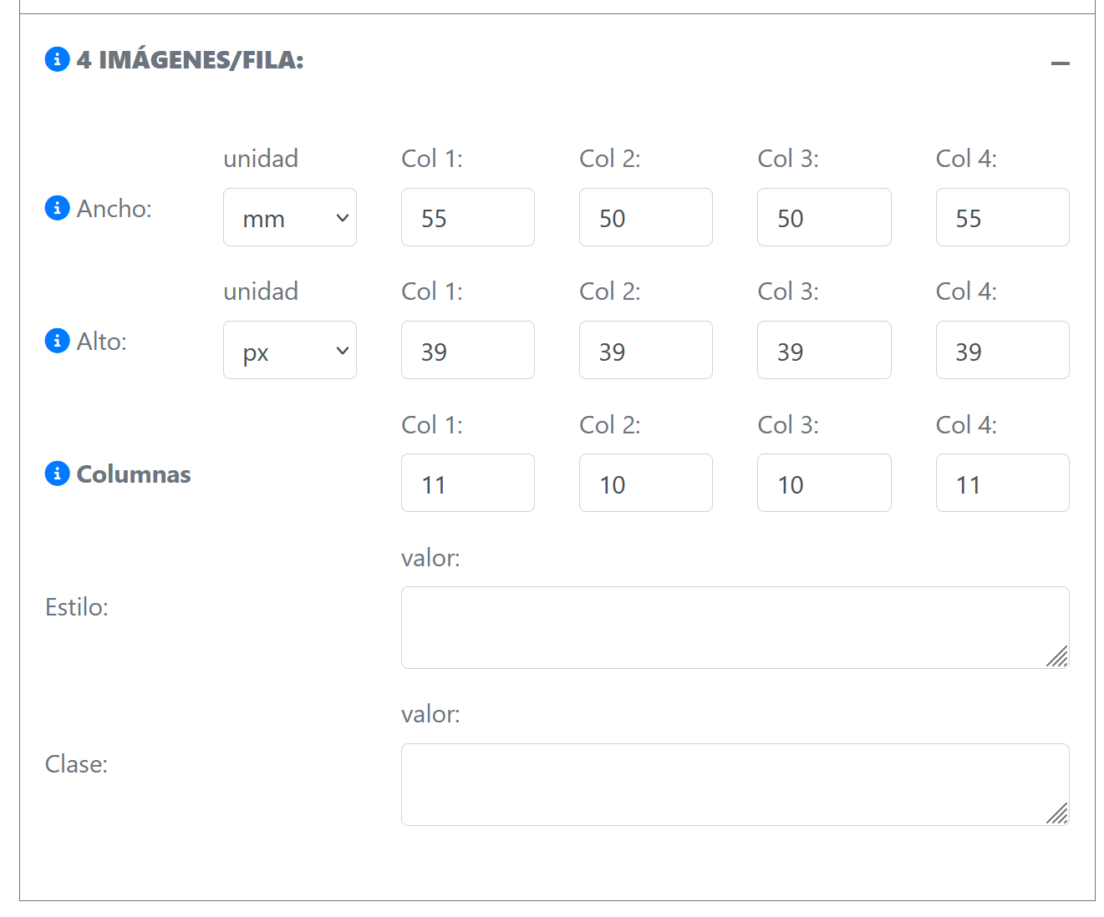Open the Ancho unidad dropdown showing mm
This screenshot has height=917, width=1104.
click(x=289, y=217)
